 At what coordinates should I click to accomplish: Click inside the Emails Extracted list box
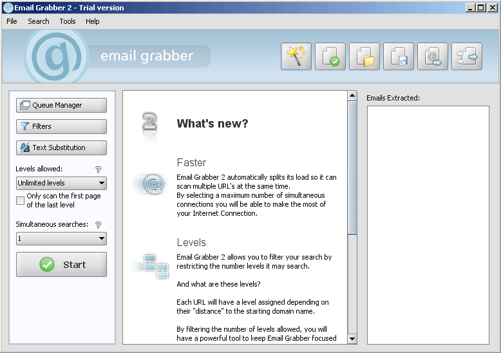click(x=428, y=225)
